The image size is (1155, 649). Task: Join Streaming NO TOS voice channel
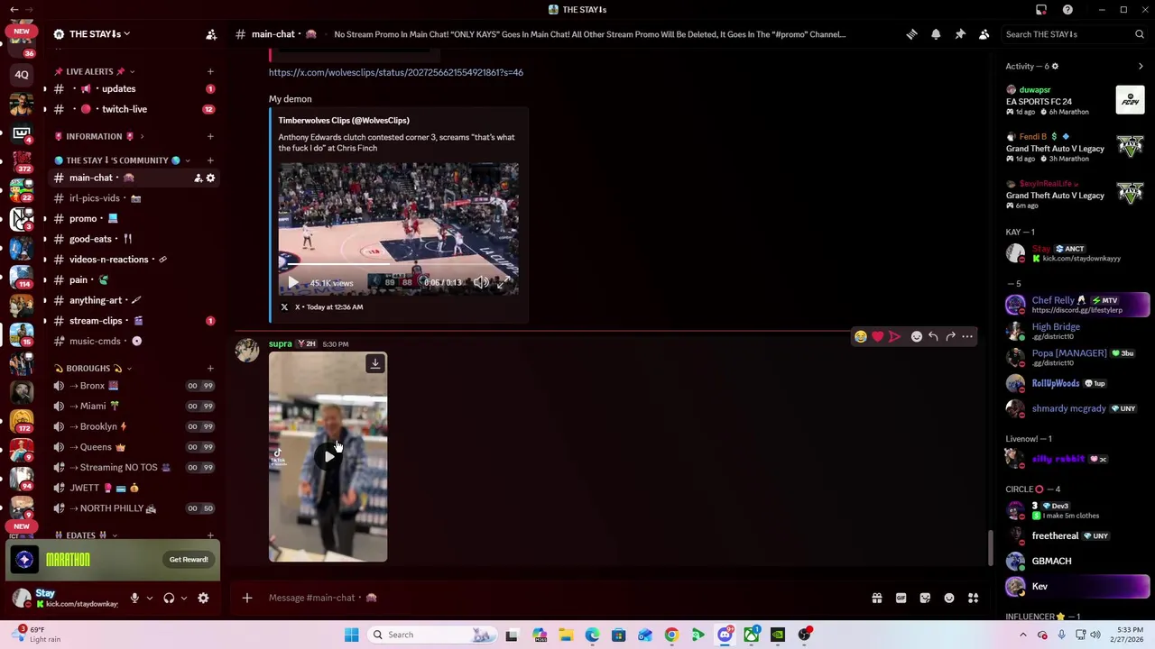pos(134,468)
